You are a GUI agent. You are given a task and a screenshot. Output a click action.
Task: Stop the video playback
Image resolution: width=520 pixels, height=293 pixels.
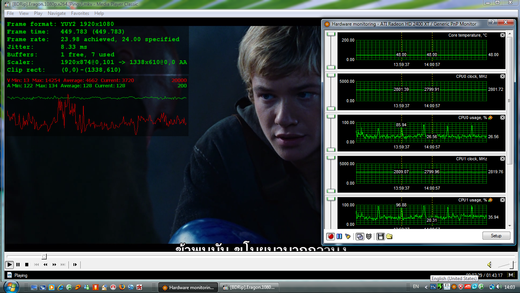27,264
